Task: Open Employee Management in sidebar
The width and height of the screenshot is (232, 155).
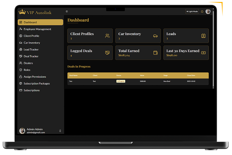Action: point(37,29)
